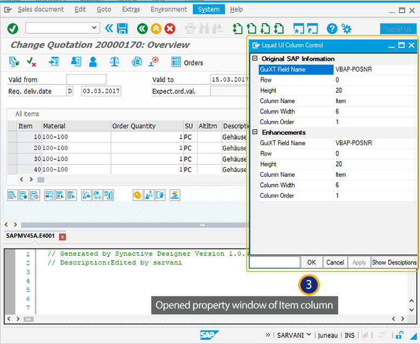Viewport: 420px width, 344px height.
Task: Click Enhancements Column Name value Item
Action: pyautogui.click(x=375, y=175)
